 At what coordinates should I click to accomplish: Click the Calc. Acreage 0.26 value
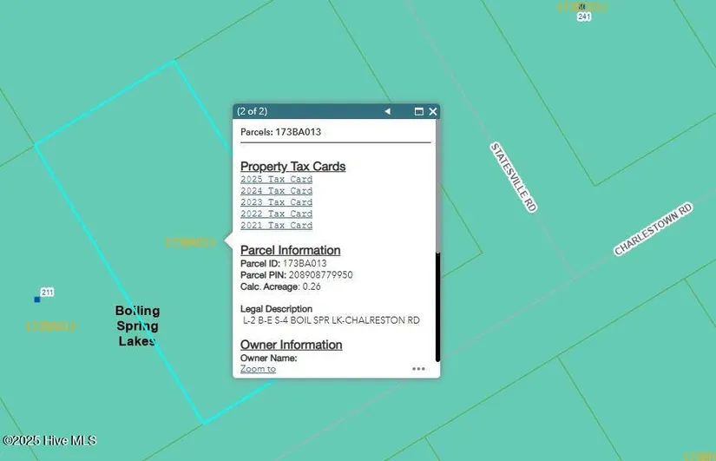[312, 286]
